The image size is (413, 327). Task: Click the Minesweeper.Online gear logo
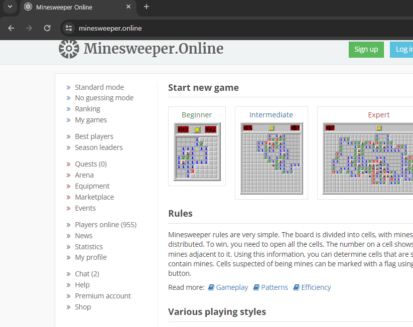(69, 49)
